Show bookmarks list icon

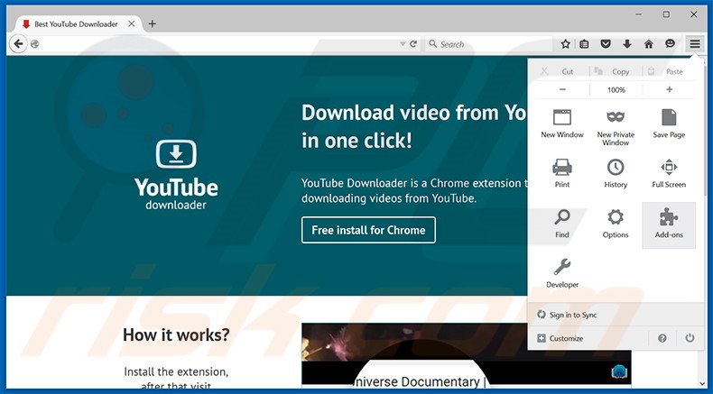(584, 44)
